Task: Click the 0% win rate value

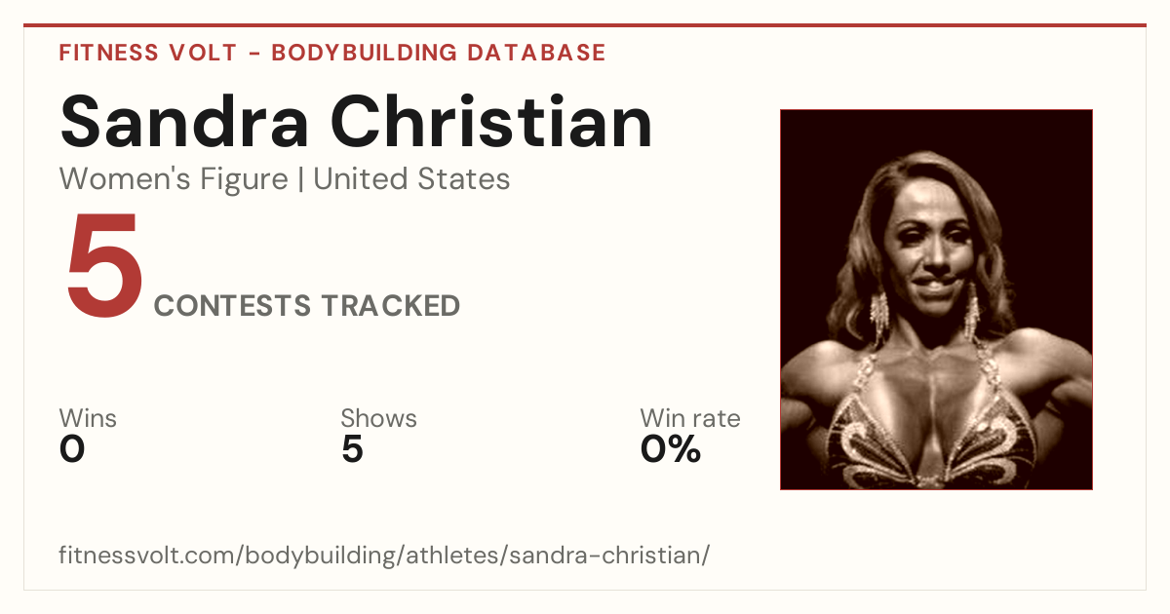Action: [x=671, y=449]
